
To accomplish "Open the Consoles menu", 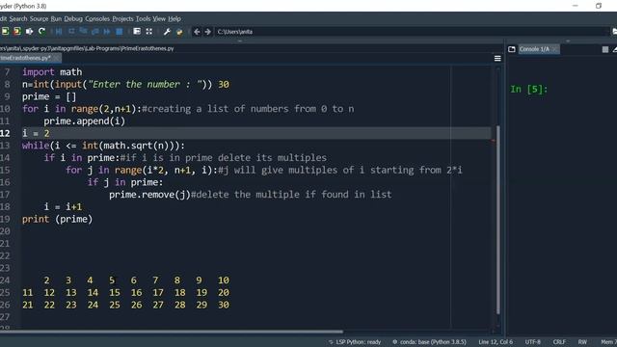I will [x=97, y=18].
